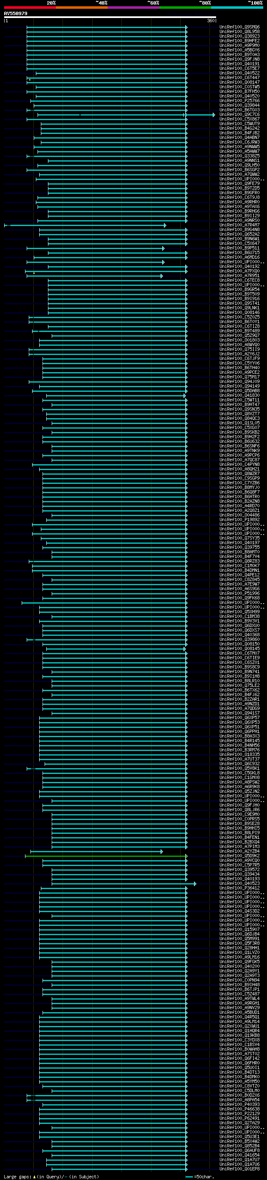Open hit UniRef100_Q338Z5

(x=239, y=156)
